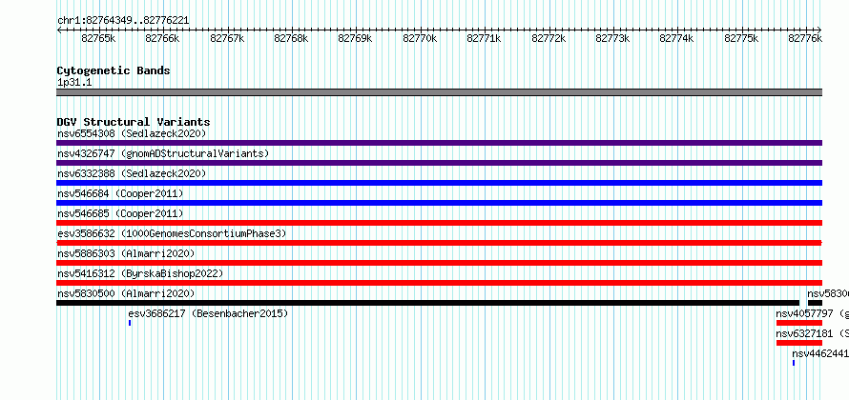
Task: Click the 82769k ruler tick label
Action: click(x=355, y=38)
